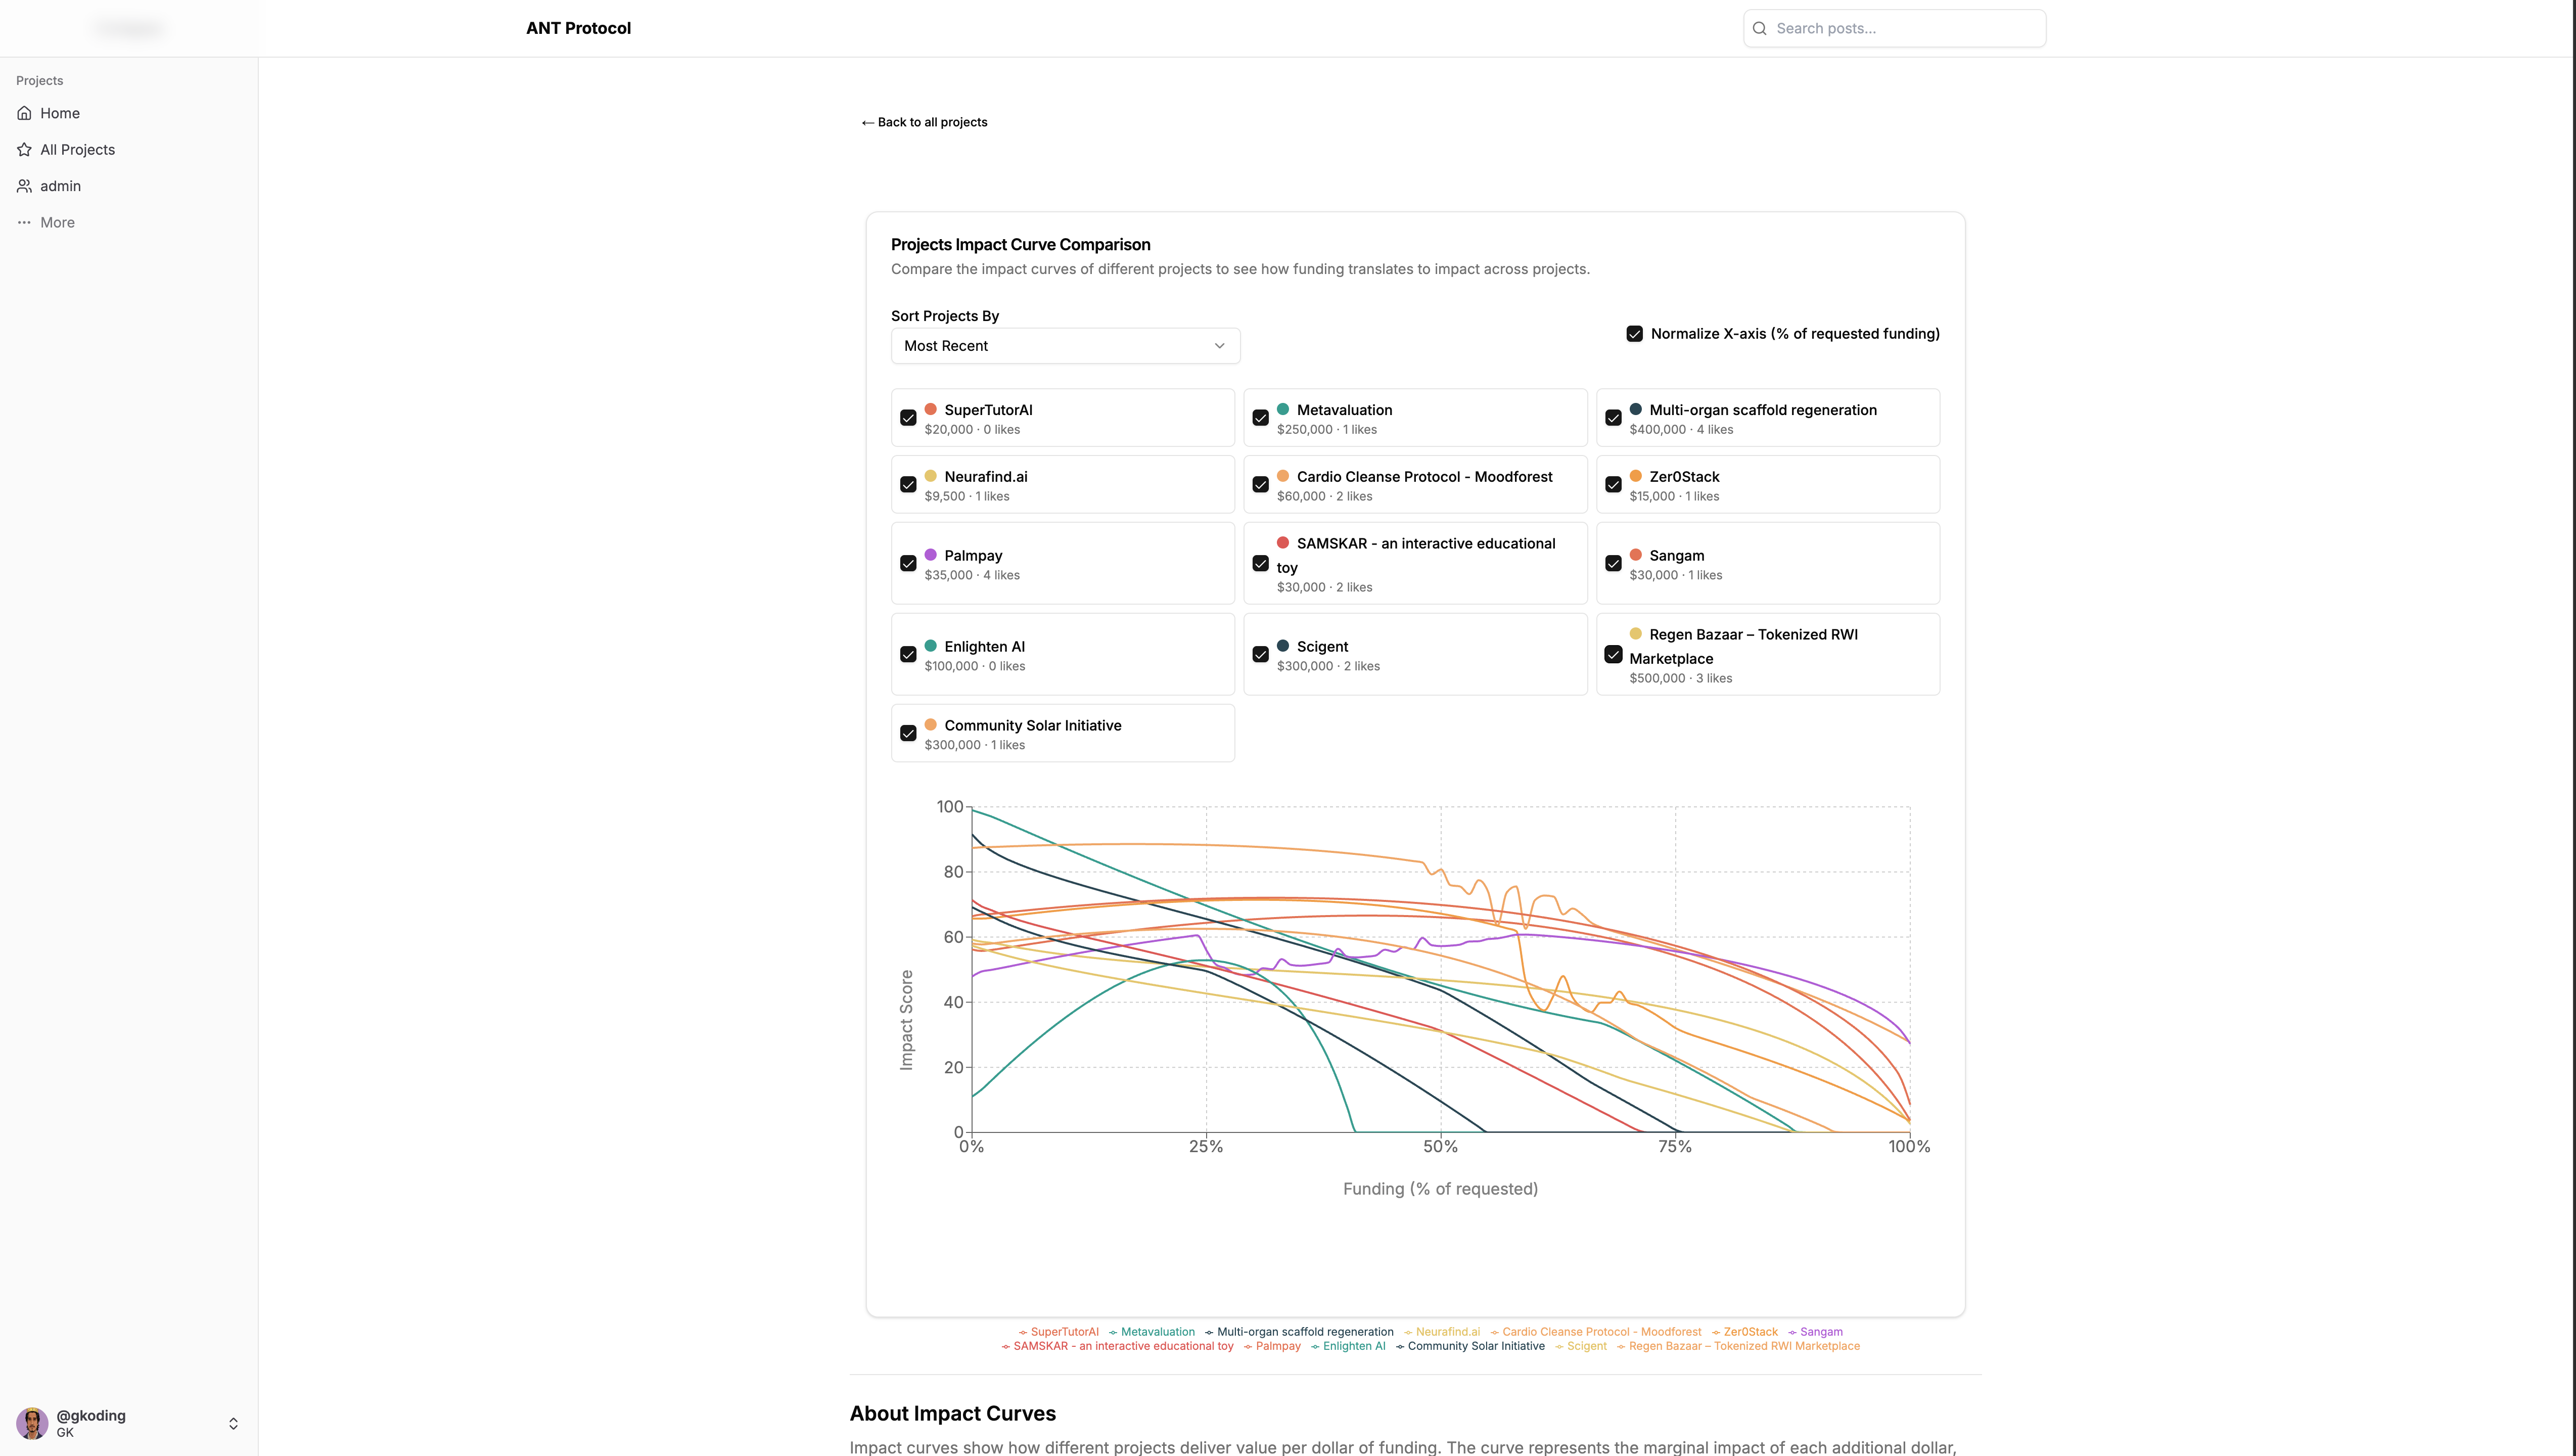Click the purple Palmpay color dot
This screenshot has width=2576, height=1456.
(x=930, y=555)
